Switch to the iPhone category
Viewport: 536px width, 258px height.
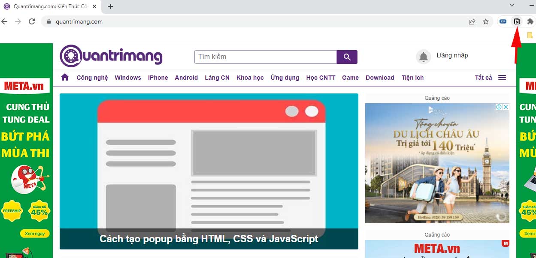coord(158,78)
